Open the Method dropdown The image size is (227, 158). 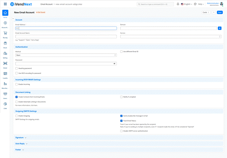point(66,55)
